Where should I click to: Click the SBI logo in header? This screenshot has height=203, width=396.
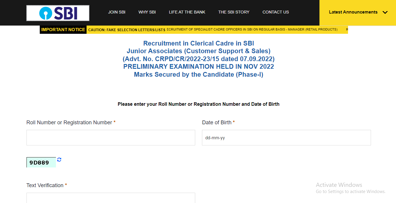click(58, 13)
